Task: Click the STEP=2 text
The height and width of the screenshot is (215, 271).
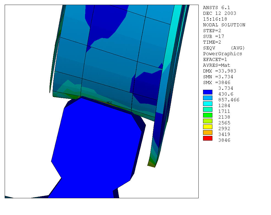Action: pyautogui.click(x=212, y=30)
